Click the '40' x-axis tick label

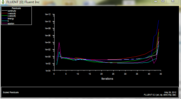tap(149, 74)
